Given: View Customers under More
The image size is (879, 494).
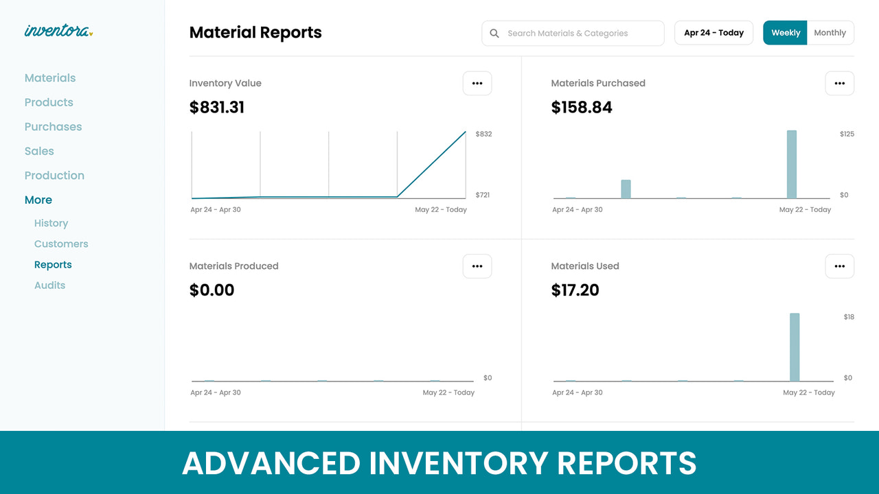Looking at the screenshot, I should coord(61,244).
